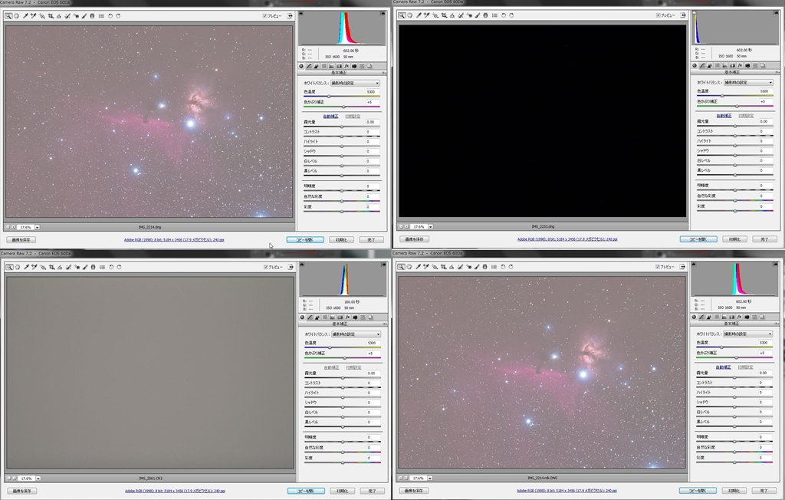Switch to Effects fx tab in IMG_2233.dng window
Image resolution: width=785 pixels, height=500 pixels.
[x=739, y=66]
